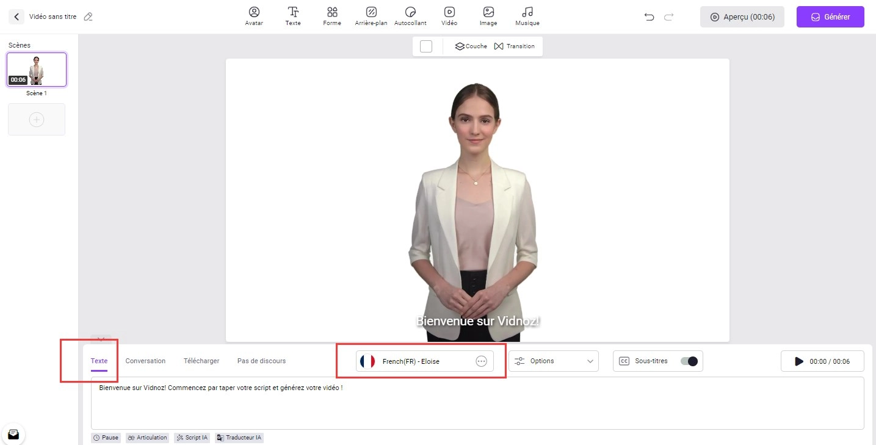Switch to the Texte tab
The height and width of the screenshot is (445, 876).
(99, 361)
